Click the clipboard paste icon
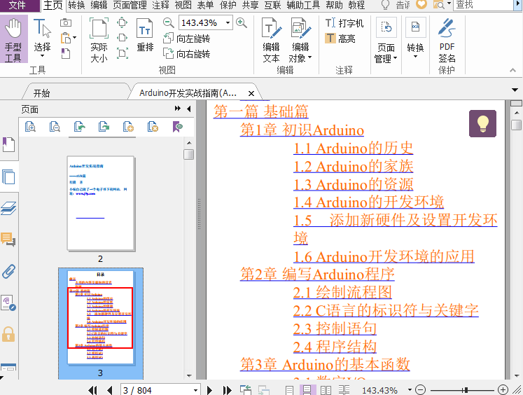This screenshot has width=523, height=395. (x=65, y=38)
